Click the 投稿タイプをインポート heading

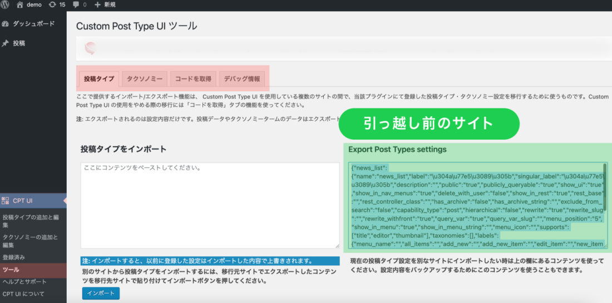(124, 149)
